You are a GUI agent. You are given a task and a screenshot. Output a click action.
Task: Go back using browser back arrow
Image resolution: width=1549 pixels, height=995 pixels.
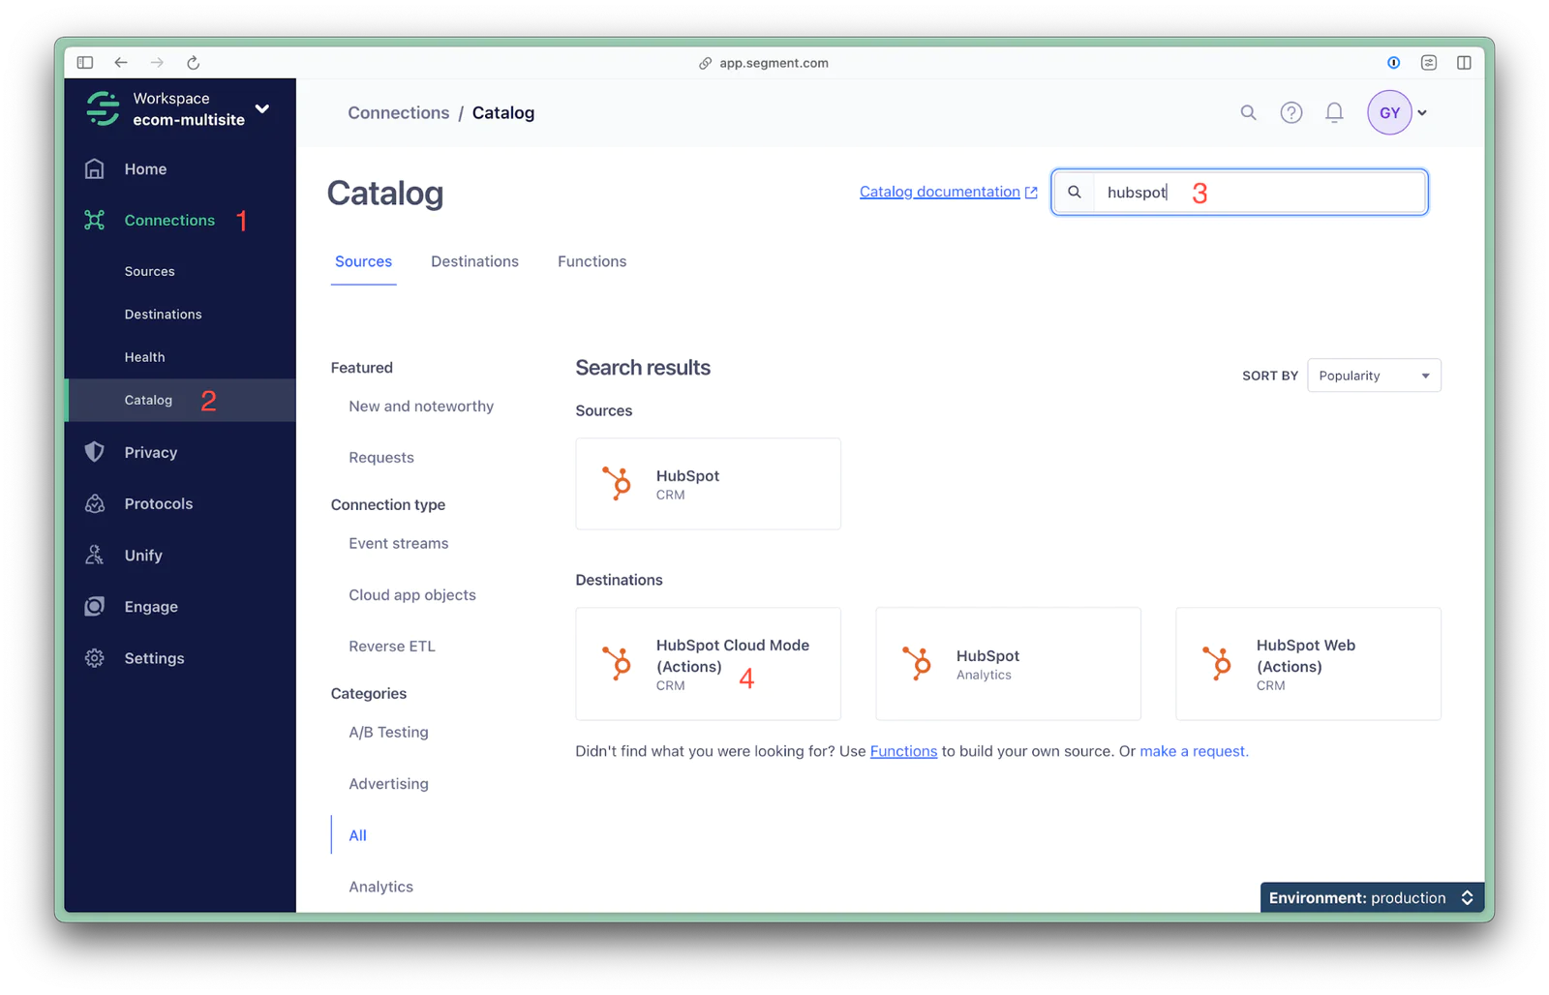[x=121, y=63]
